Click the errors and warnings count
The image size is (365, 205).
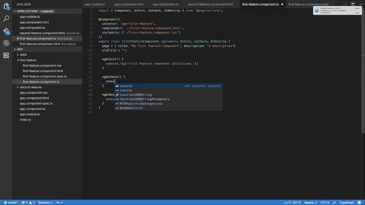pos(28,203)
